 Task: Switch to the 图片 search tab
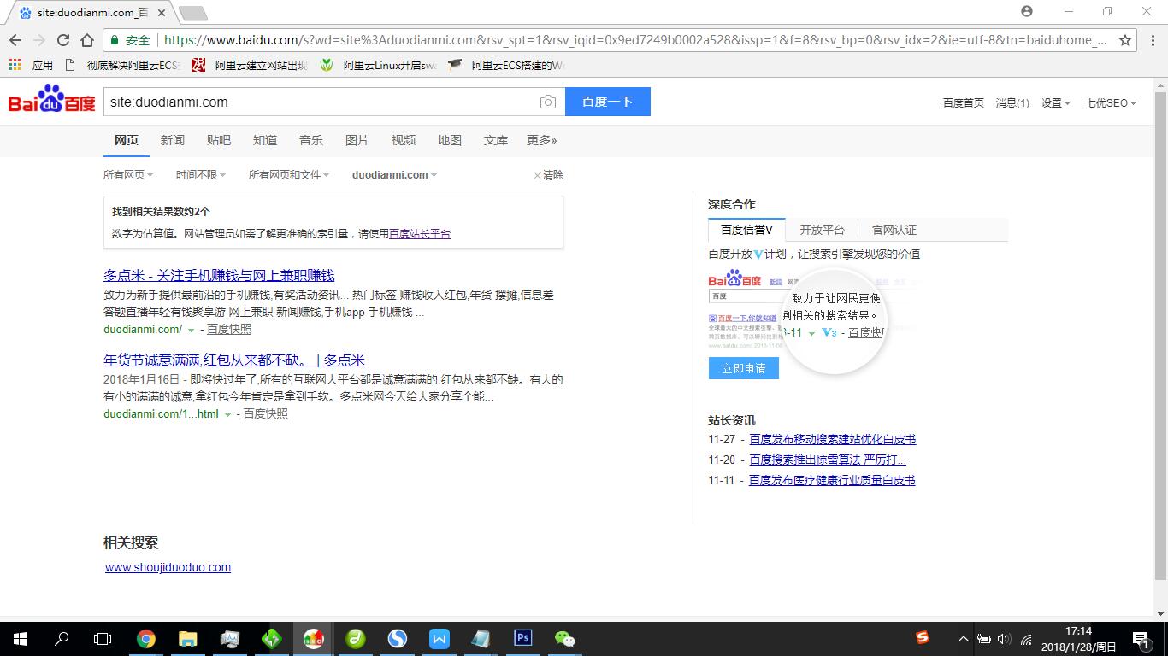click(x=357, y=140)
